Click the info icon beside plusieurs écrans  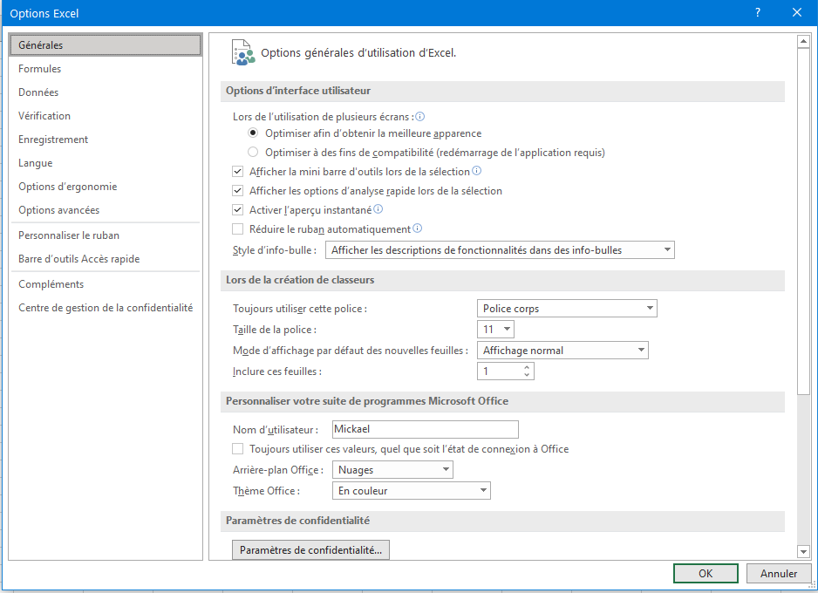419,116
